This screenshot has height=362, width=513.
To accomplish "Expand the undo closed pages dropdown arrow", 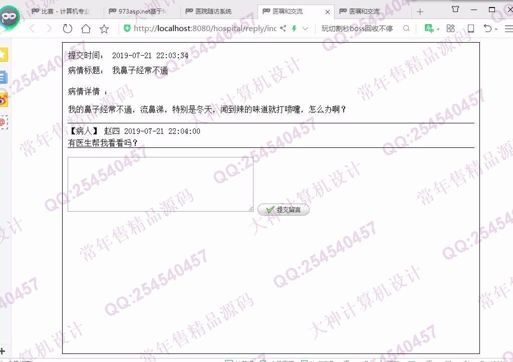I will tap(496, 29).
